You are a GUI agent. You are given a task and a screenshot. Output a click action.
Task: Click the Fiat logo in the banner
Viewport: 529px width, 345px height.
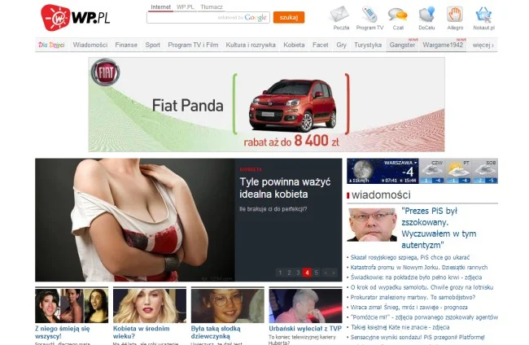tap(105, 72)
